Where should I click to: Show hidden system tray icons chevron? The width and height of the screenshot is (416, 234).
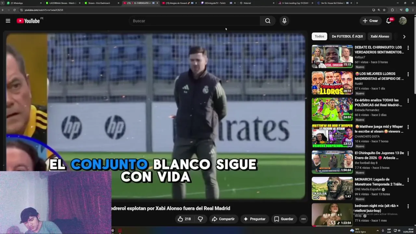pos(377,230)
